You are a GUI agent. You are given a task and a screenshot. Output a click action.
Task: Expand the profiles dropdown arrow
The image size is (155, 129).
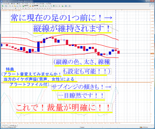7,6
